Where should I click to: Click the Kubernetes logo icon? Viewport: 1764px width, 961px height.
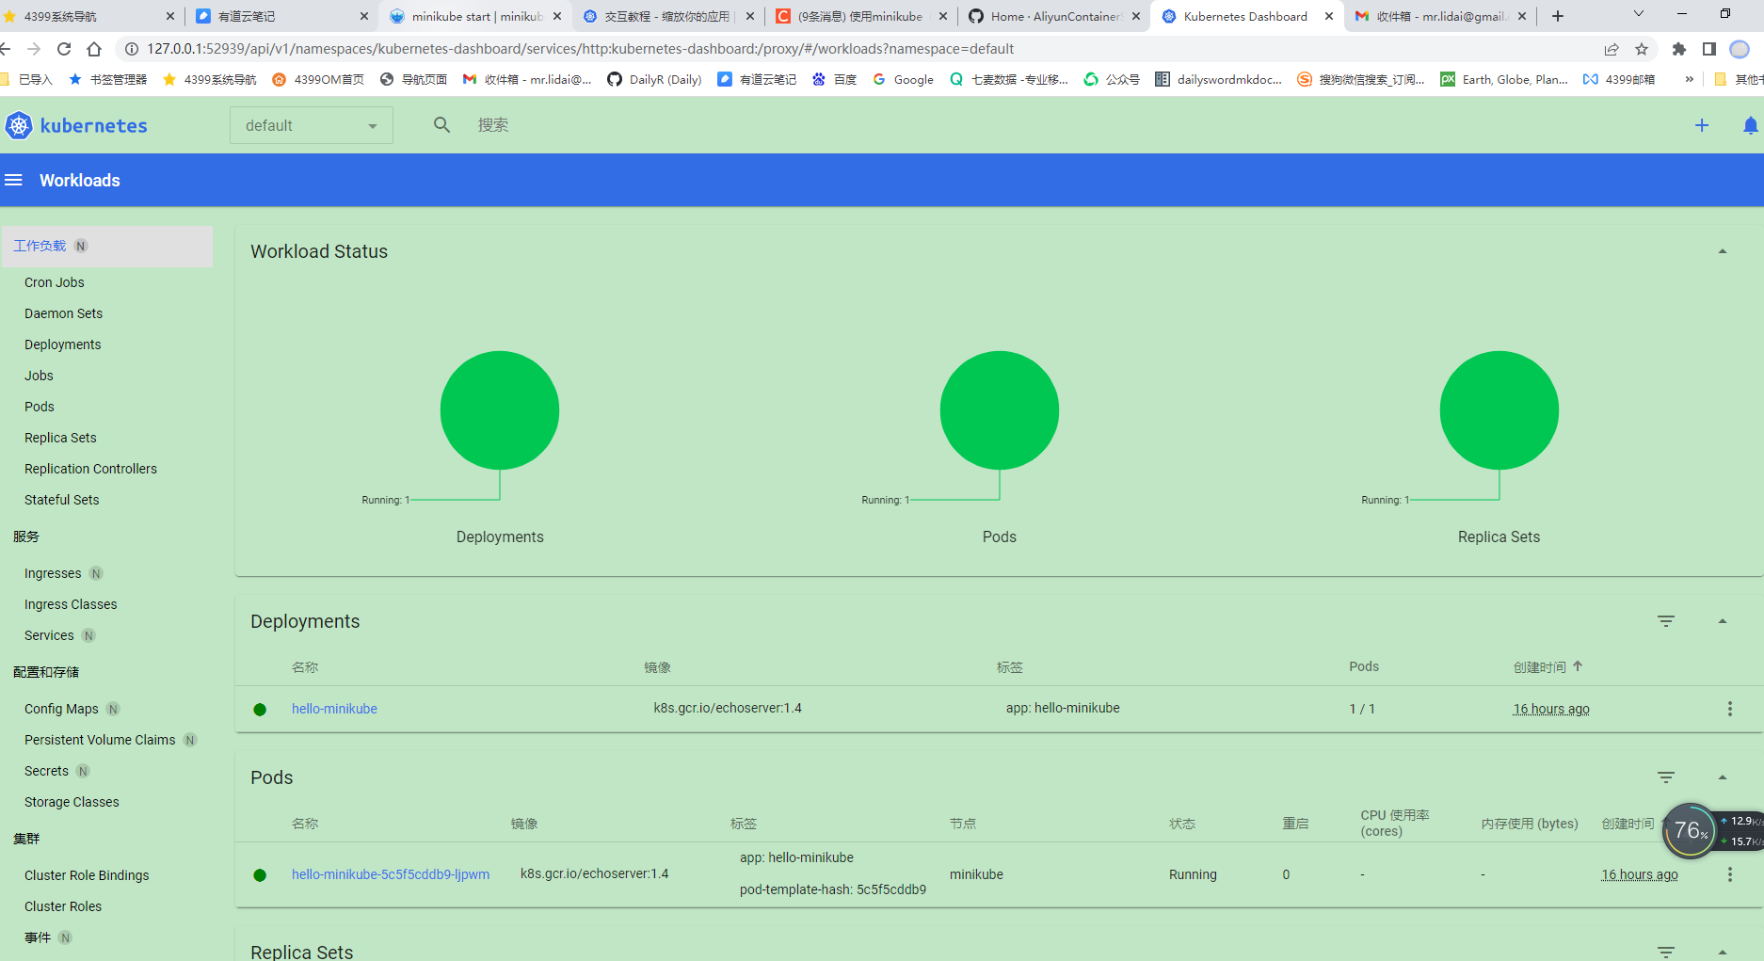point(19,125)
